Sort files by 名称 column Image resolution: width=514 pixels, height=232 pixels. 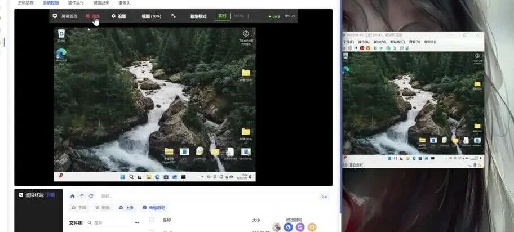[166, 220]
